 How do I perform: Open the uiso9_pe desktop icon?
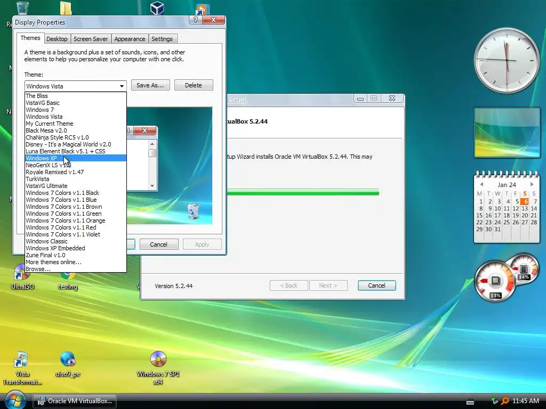point(68,364)
